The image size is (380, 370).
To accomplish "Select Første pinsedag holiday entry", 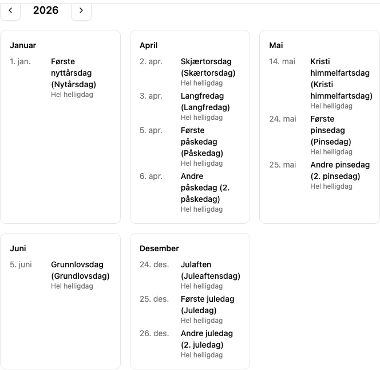I will pos(321,135).
